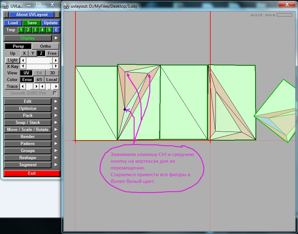The width and height of the screenshot is (298, 234).
Task: Enable the Smooth SUBD UVs checkbox
Action: (55, 93)
